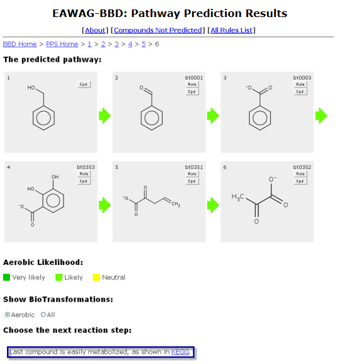Click the Very likely dark green swatch
This screenshot has width=337, height=364.
coord(6,277)
